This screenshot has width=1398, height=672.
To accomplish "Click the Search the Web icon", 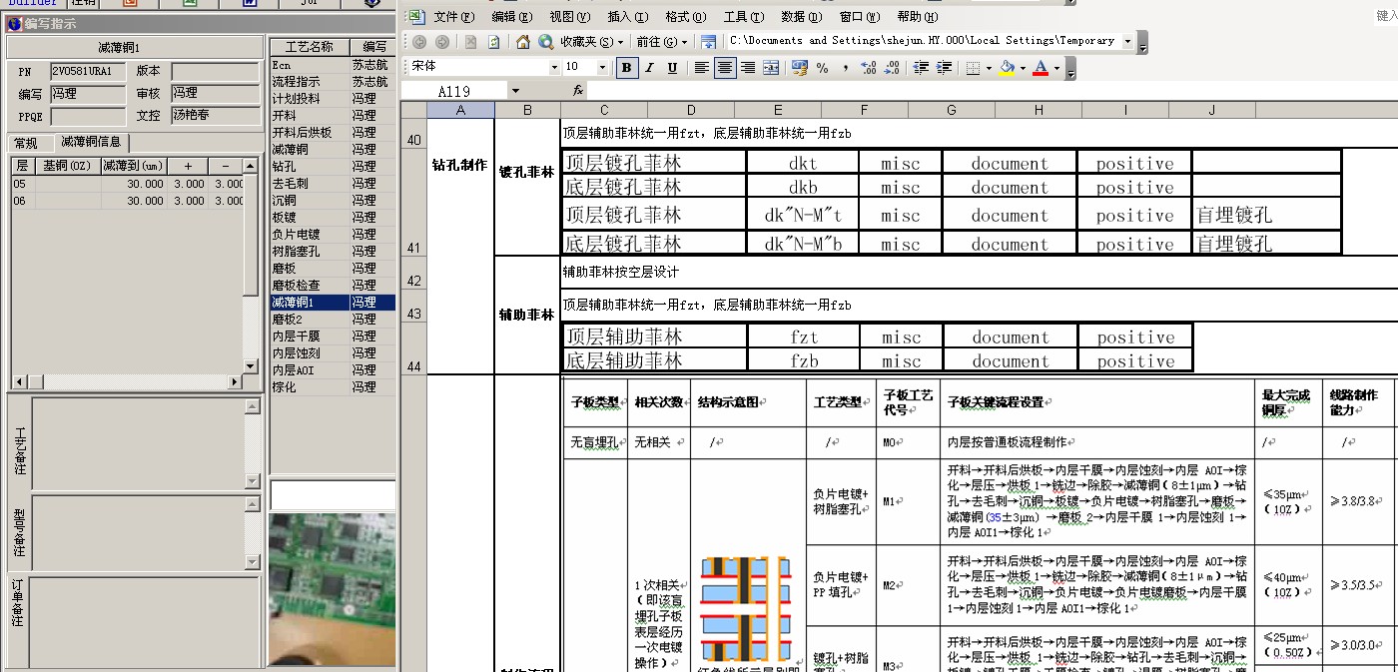I will 545,42.
